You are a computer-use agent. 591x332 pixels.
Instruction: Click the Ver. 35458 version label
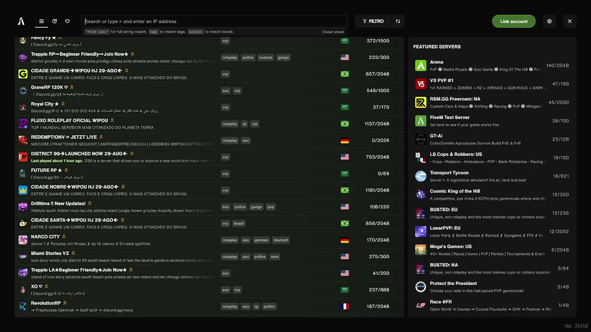tap(576, 326)
